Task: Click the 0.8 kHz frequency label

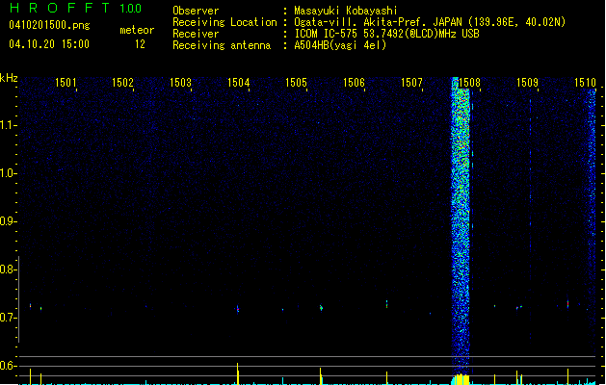Action: [x=8, y=269]
